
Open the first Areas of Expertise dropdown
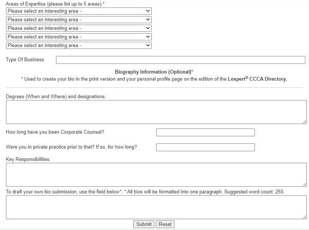(79, 11)
